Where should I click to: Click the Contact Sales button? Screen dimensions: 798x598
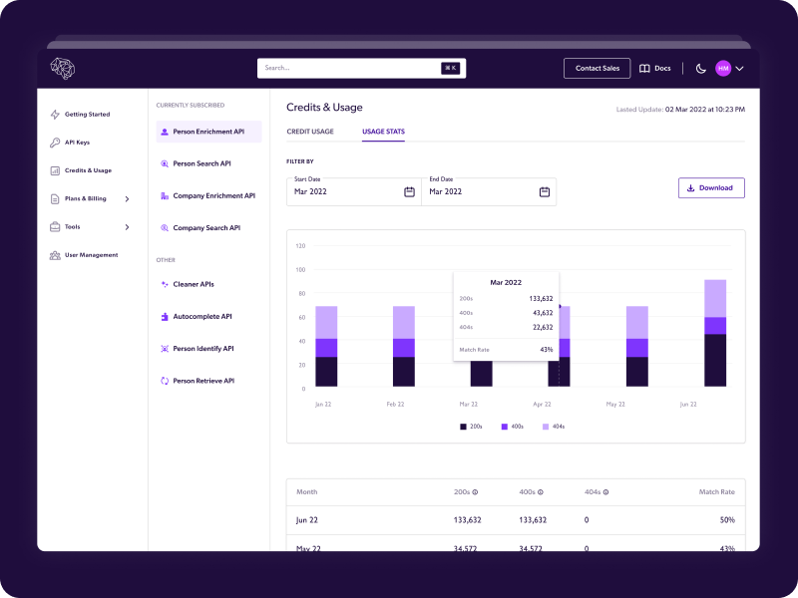(x=597, y=69)
